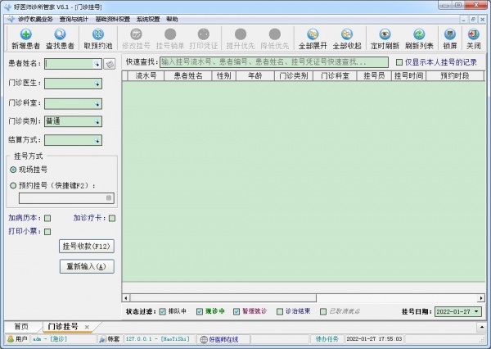The image size is (491, 349).
Task: Click the 刷新列表 refresh icon
Action: [418, 34]
